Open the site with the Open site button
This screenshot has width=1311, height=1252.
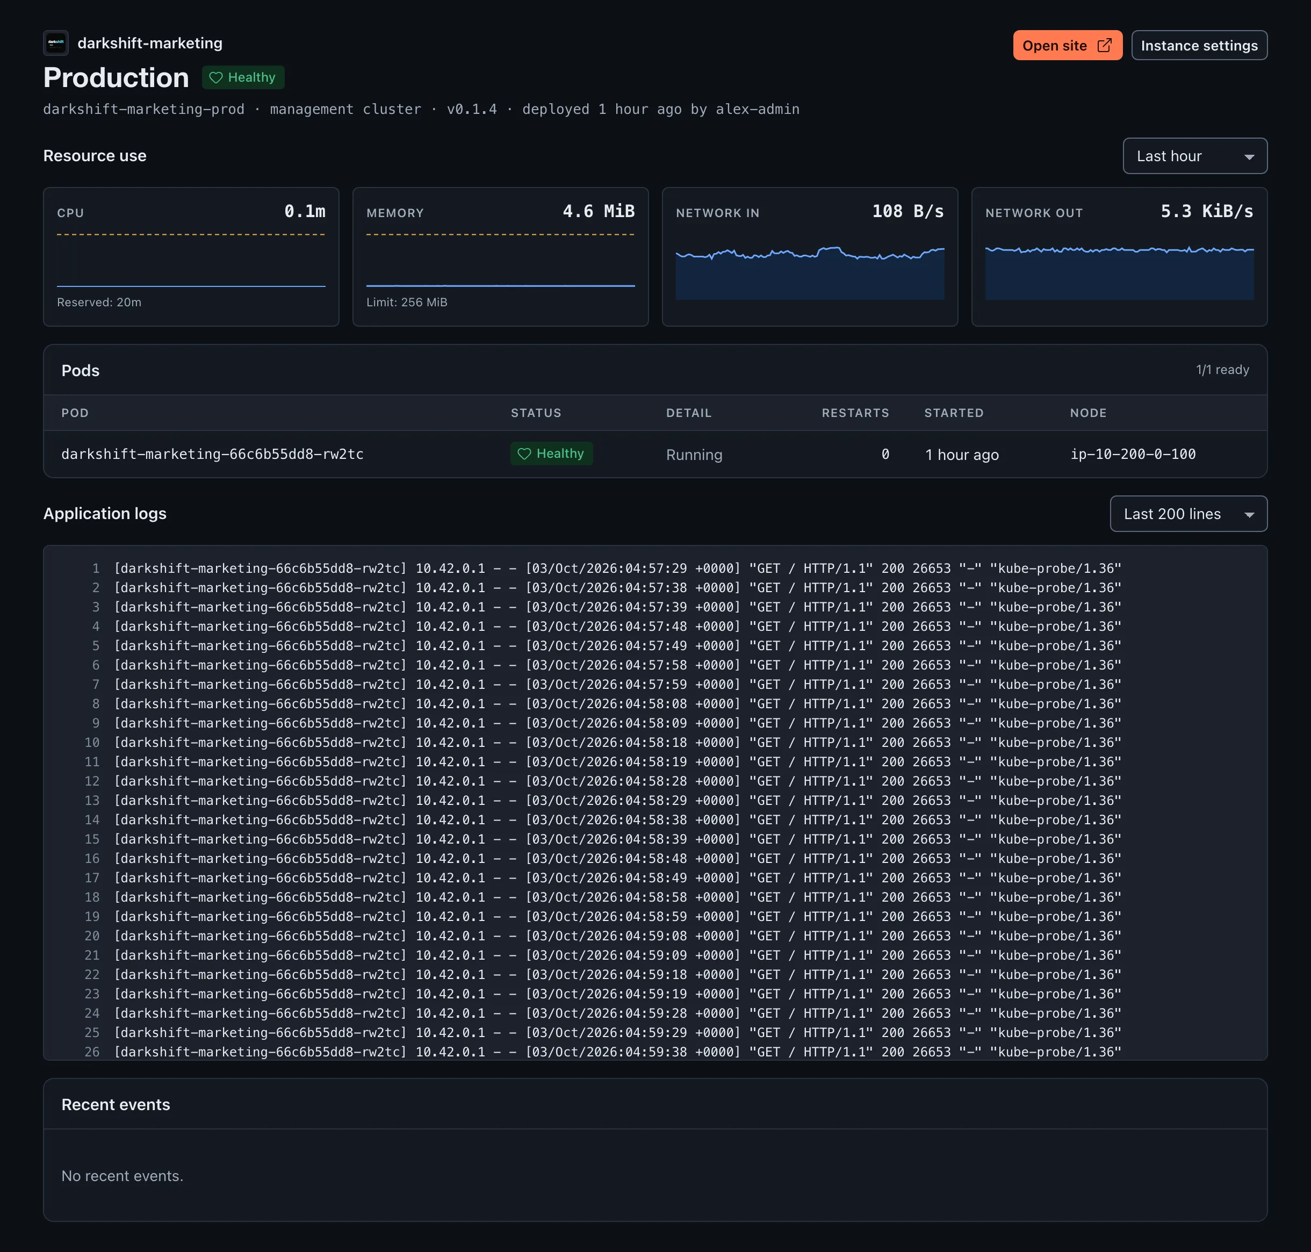(x=1067, y=45)
